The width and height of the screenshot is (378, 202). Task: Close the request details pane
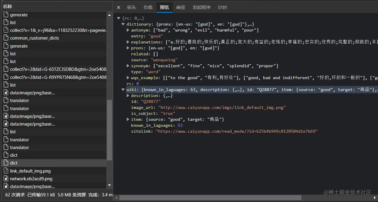119,7
